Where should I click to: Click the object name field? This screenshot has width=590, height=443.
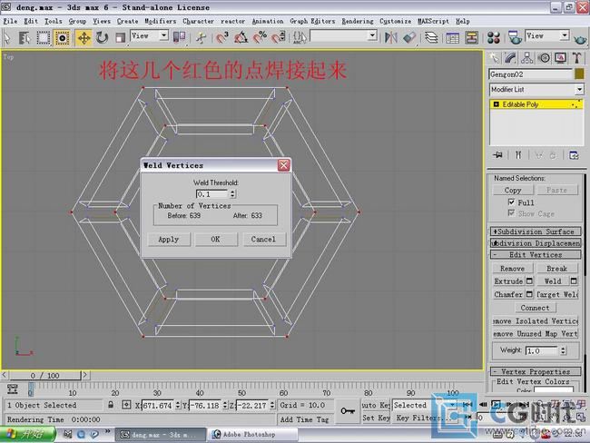[x=531, y=74]
